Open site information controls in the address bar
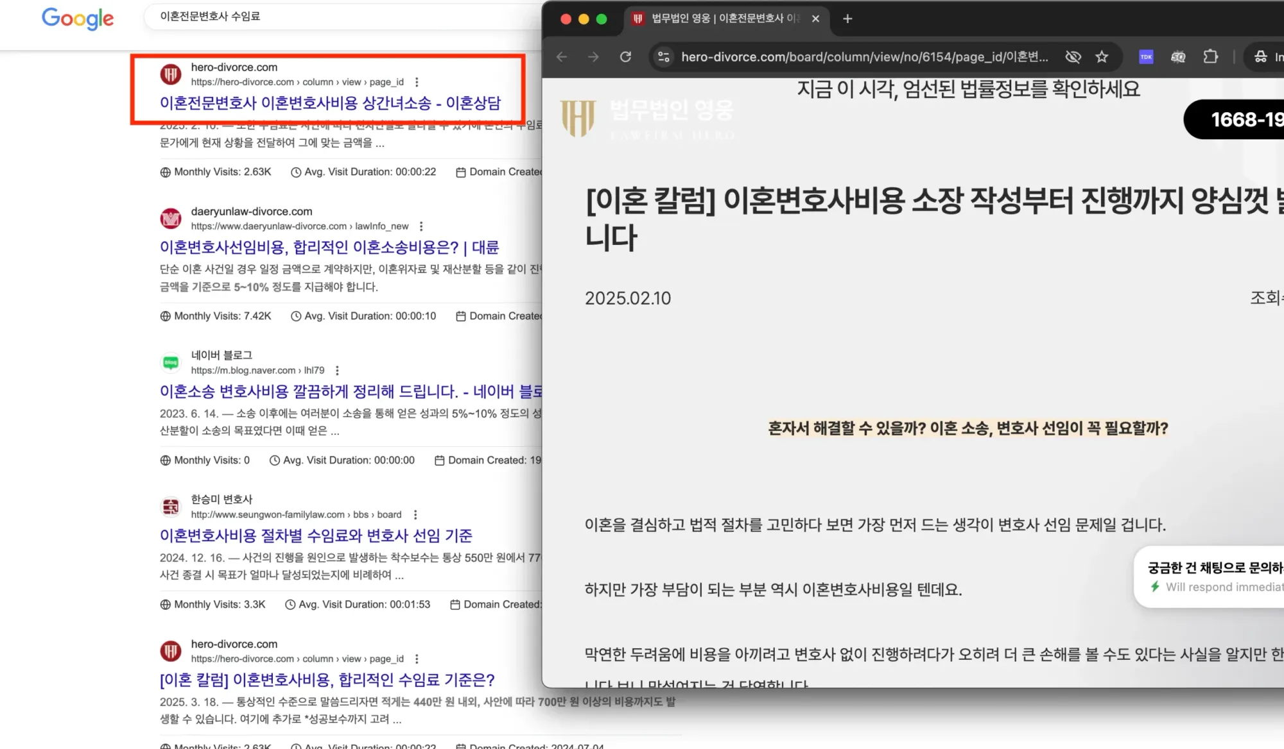Viewport: 1284px width, 749px height. (x=663, y=56)
